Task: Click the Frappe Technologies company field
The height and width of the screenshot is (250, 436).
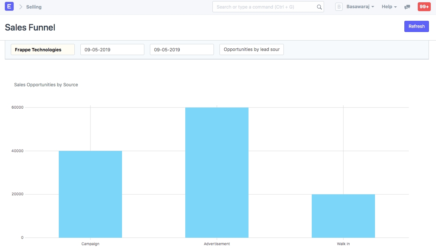Action: [x=43, y=49]
